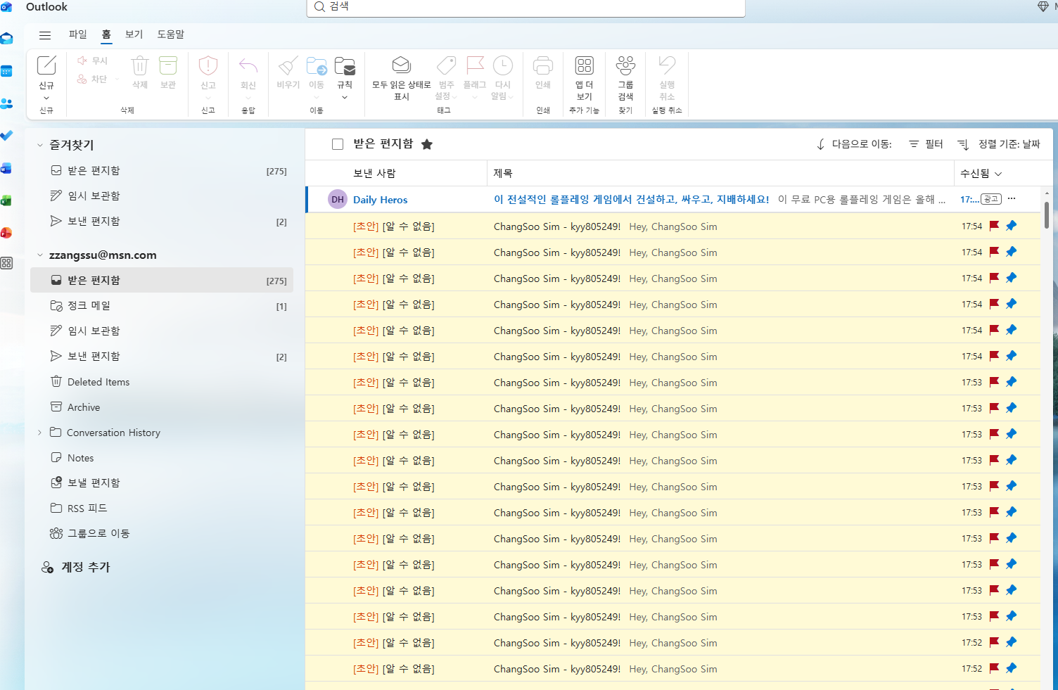Collapse the zzangssu@msn.com account tree
Screen dimensions: 1058x690
40,255
